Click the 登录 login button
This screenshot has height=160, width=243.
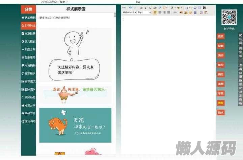coord(221,36)
